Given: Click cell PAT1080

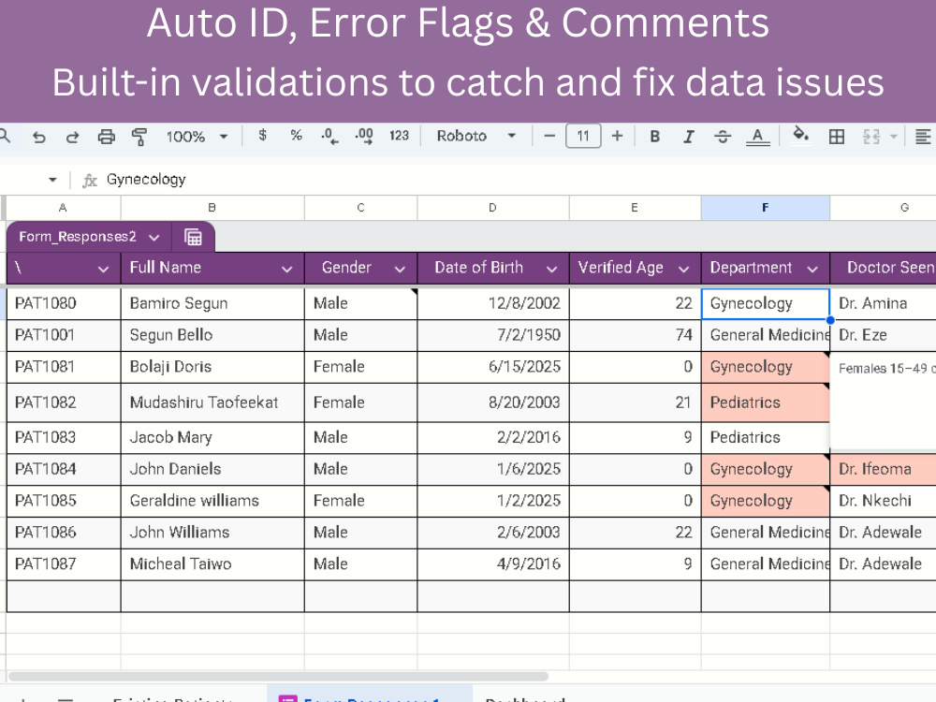Looking at the screenshot, I should 64,304.
